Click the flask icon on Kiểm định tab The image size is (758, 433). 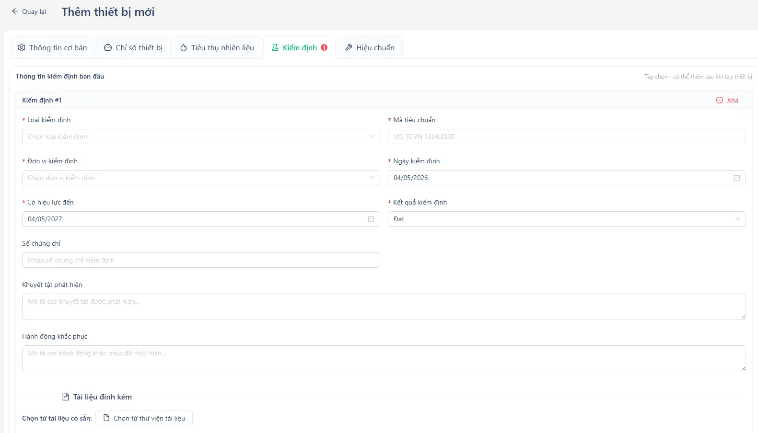coord(275,47)
